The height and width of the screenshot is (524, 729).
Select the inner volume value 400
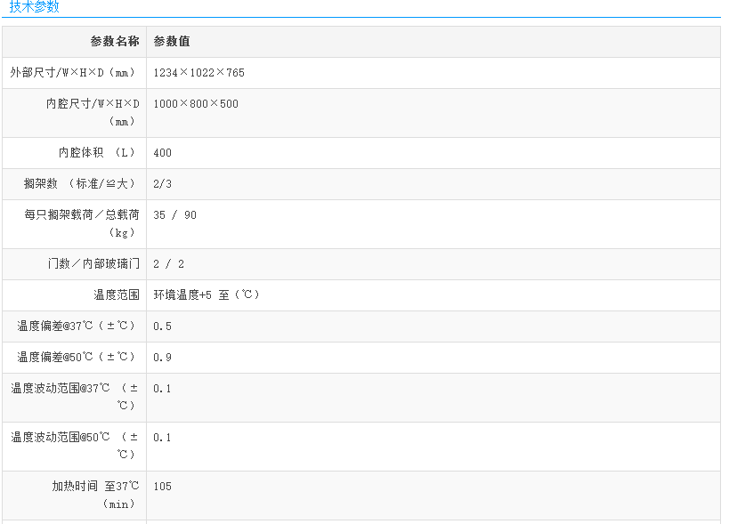point(163,153)
